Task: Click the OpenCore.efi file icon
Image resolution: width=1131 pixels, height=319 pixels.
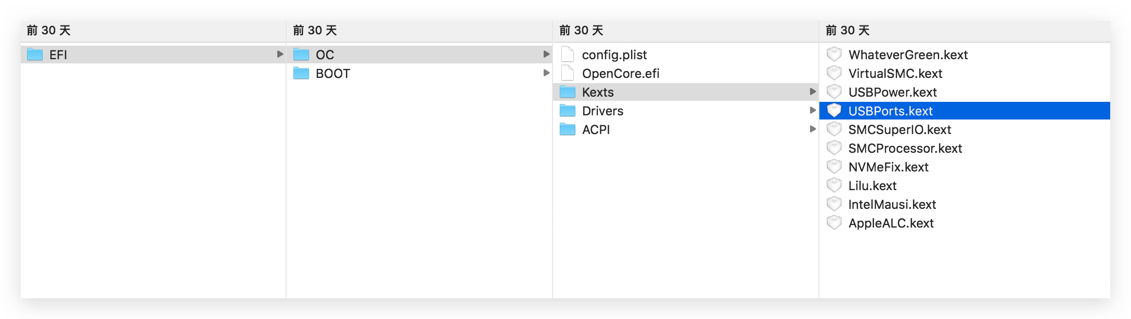Action: 568,73
